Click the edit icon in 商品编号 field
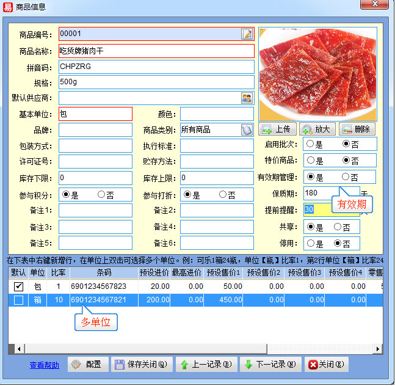The height and width of the screenshot is (386, 395). pyautogui.click(x=247, y=34)
